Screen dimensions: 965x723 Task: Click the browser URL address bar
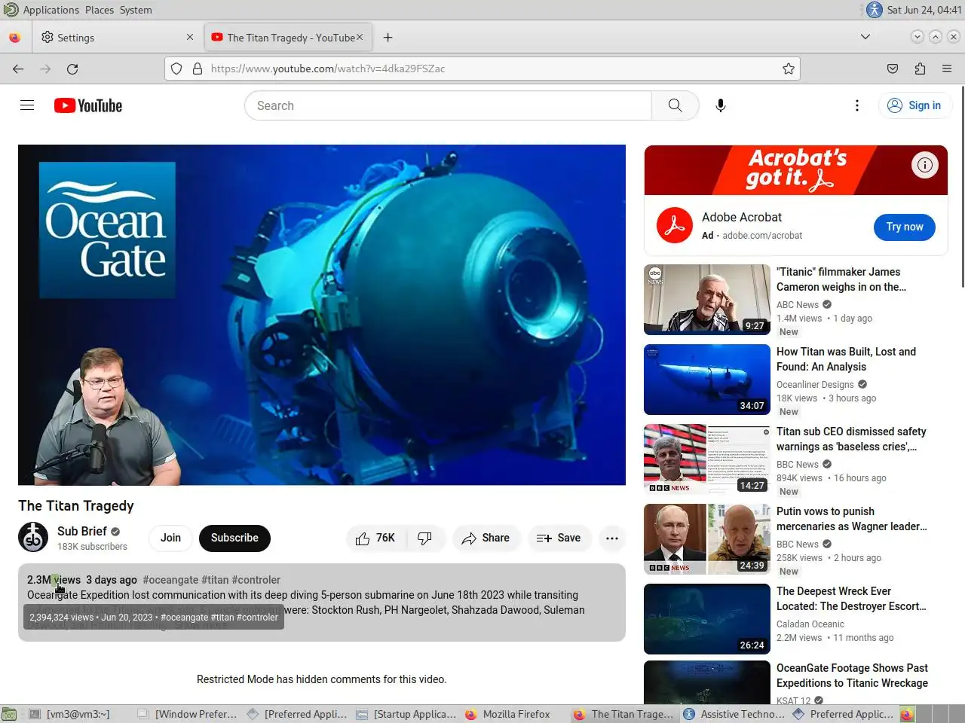tap(482, 69)
